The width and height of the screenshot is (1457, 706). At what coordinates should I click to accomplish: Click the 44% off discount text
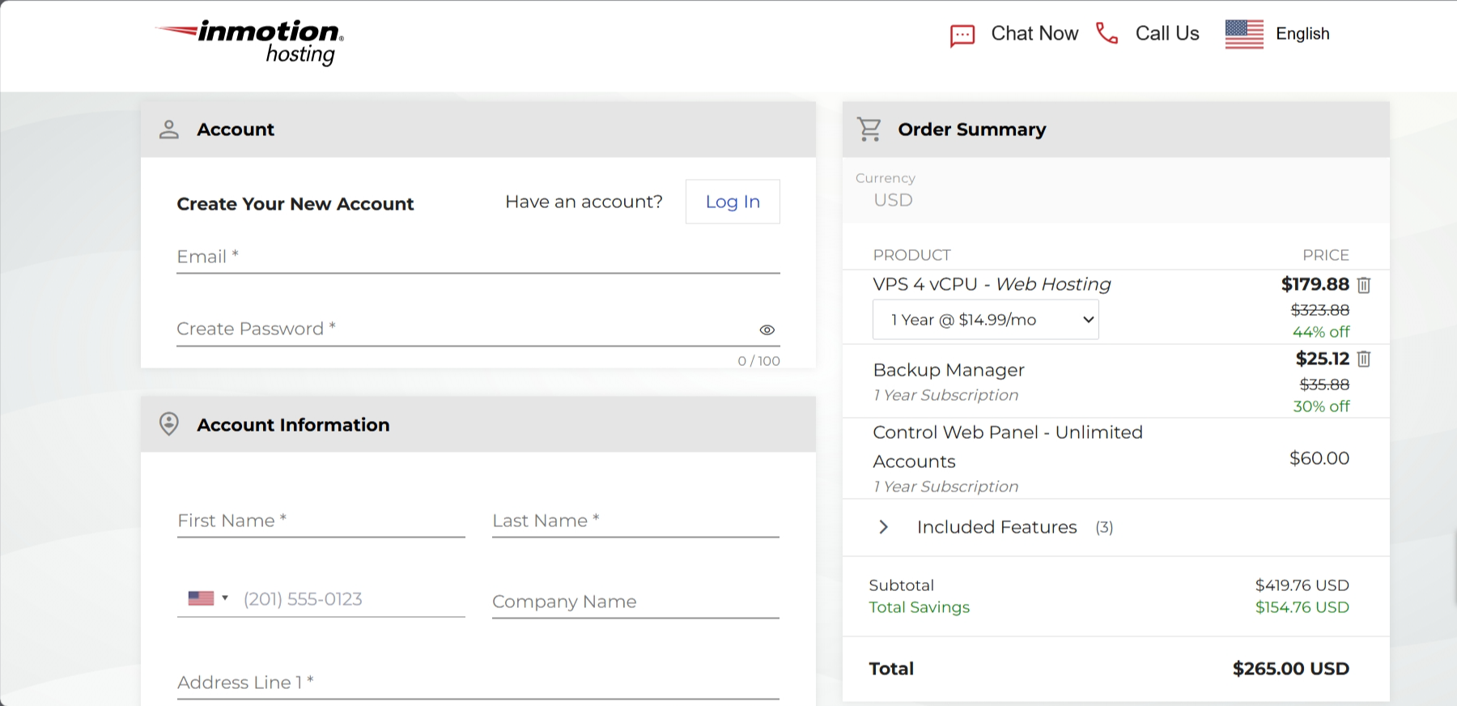click(1321, 332)
